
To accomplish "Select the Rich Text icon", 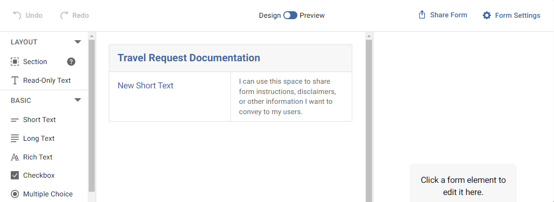I will click(x=15, y=157).
